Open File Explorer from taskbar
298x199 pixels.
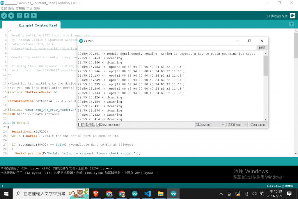point(161,194)
